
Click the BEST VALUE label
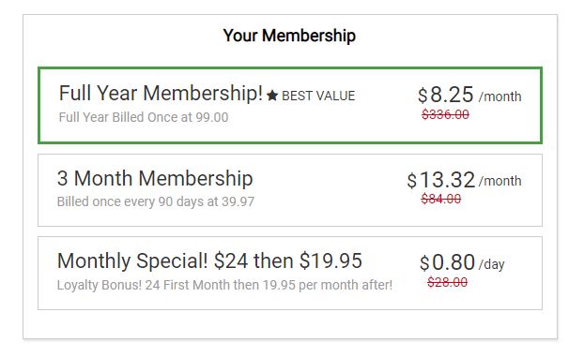tap(318, 96)
